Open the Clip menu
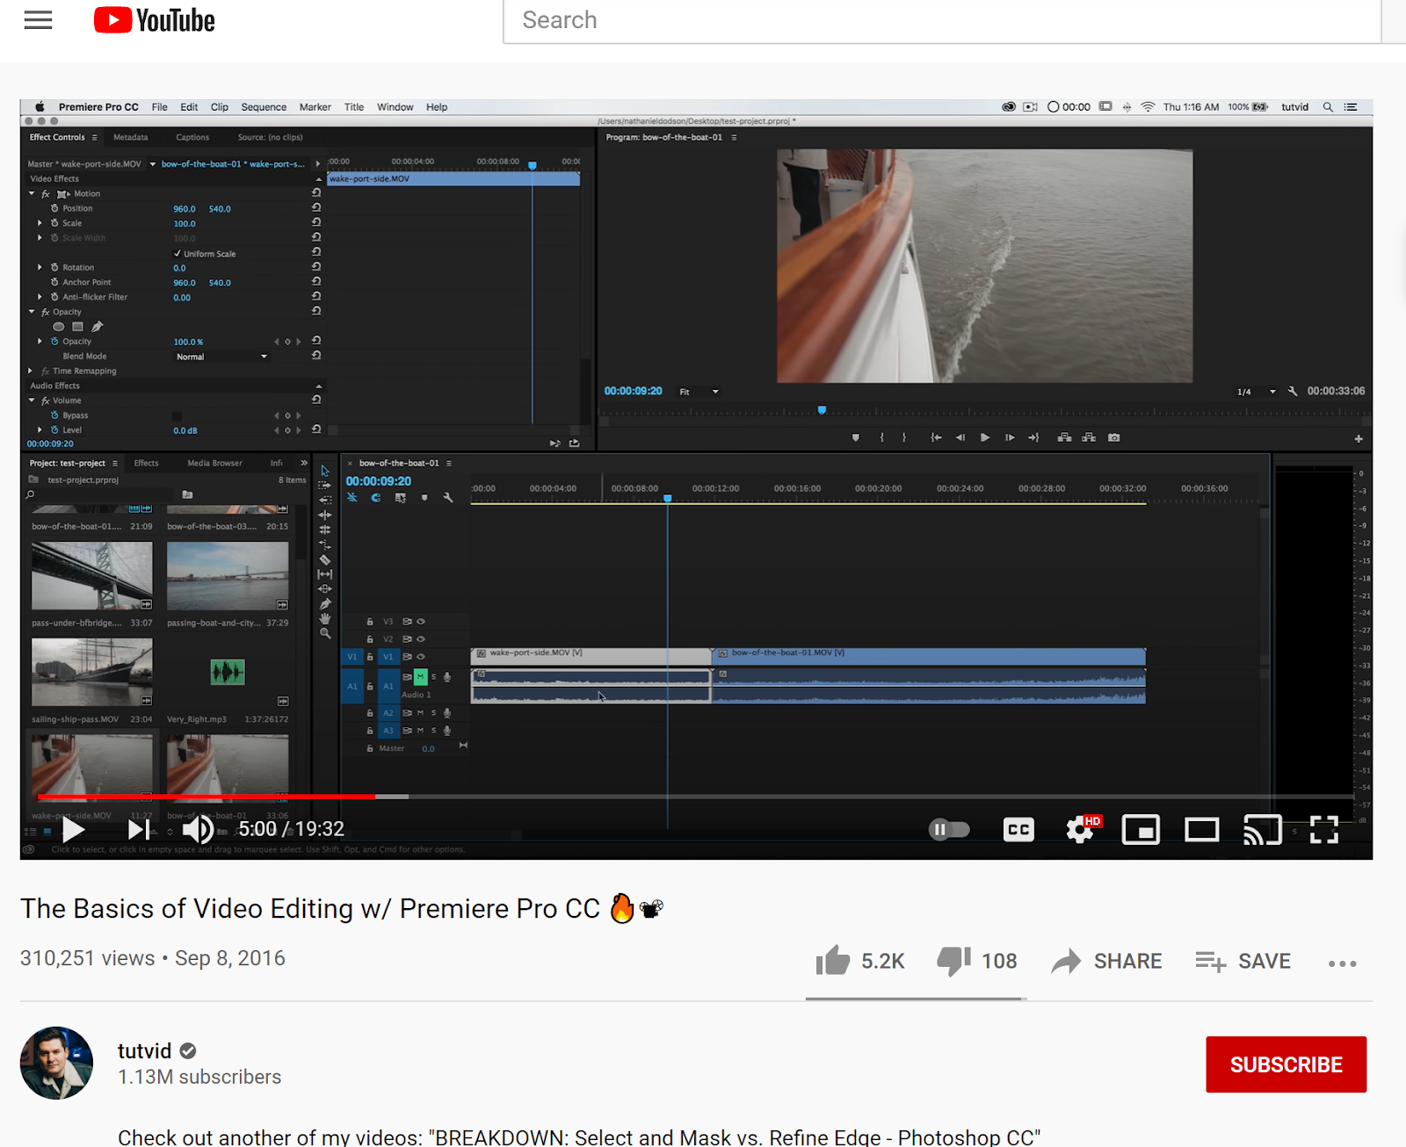 point(220,107)
